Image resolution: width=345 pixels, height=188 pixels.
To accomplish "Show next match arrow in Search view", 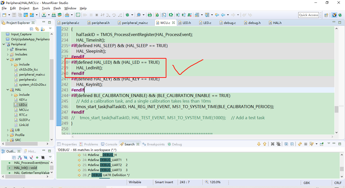I will [x=259, y=144].
